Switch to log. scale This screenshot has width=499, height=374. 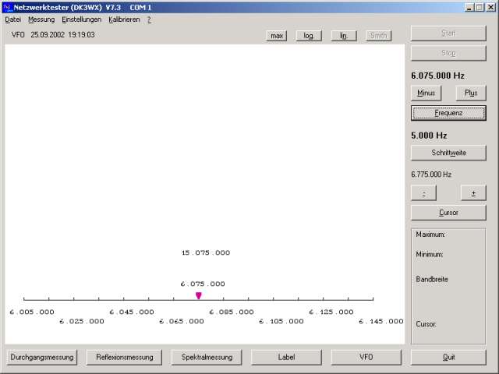[309, 36]
